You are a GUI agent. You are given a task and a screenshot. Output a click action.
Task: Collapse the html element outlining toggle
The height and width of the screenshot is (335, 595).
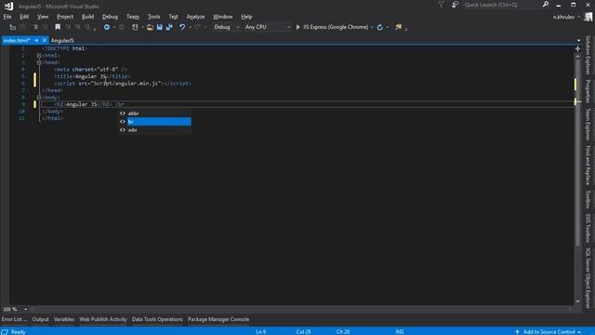click(39, 56)
